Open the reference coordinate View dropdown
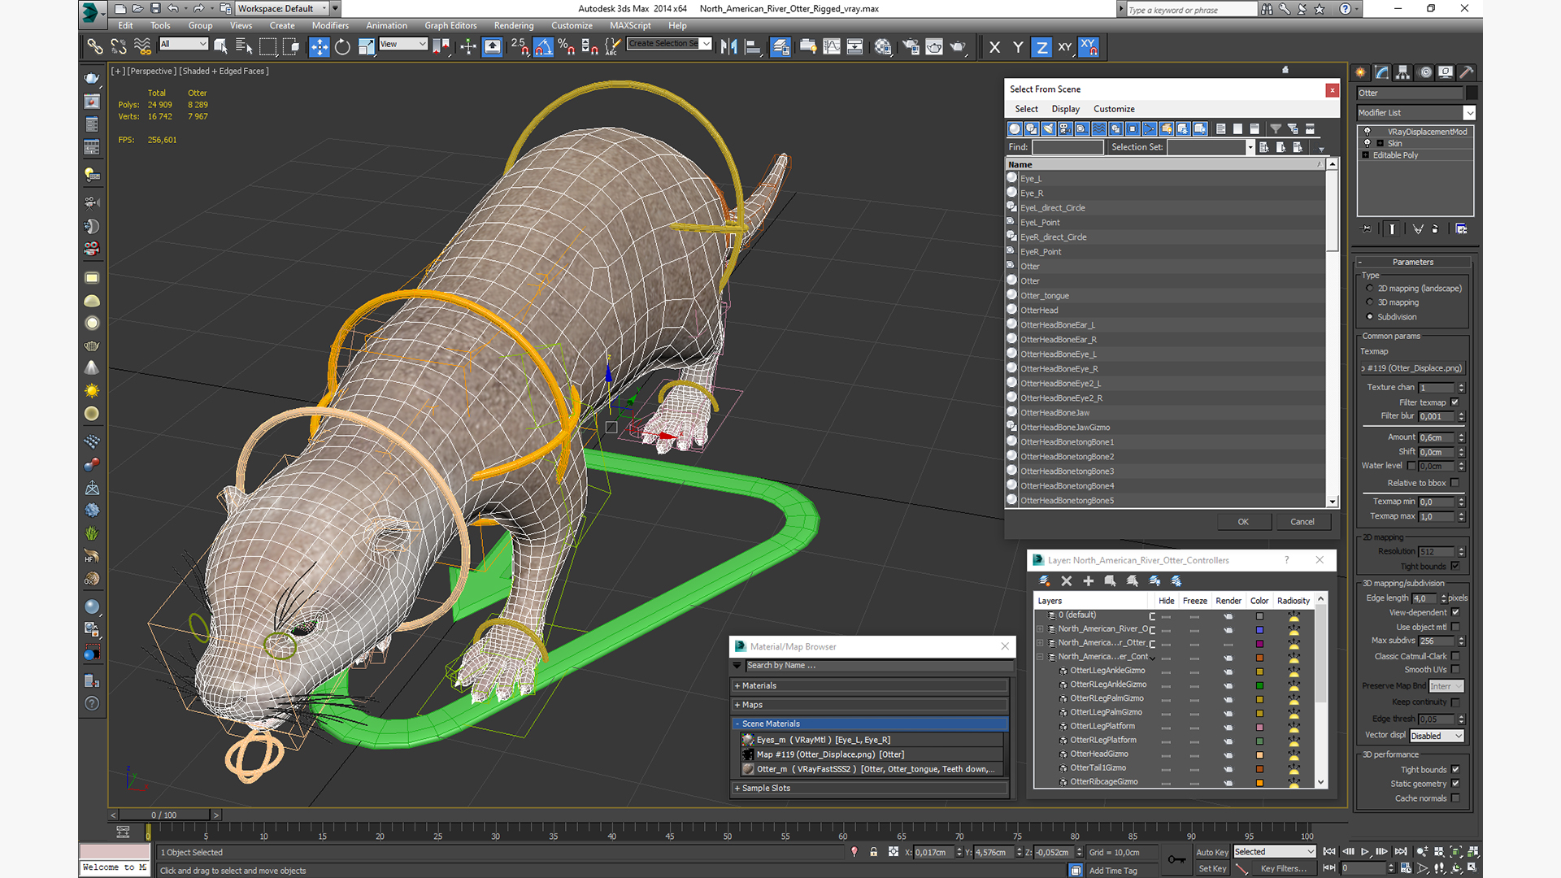 tap(403, 44)
